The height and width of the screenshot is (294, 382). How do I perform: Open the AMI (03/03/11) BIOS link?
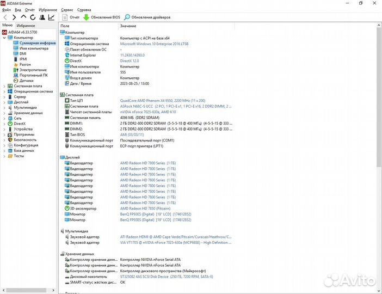(132, 134)
